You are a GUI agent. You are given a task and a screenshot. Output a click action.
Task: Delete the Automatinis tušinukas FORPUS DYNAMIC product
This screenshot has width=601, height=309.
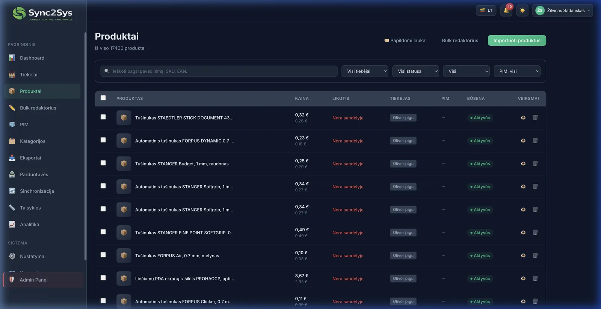point(535,141)
